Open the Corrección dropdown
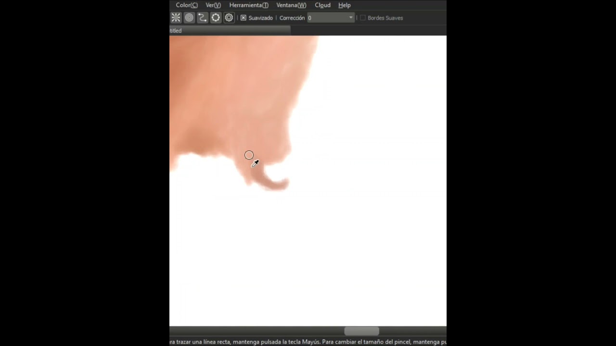This screenshot has height=346, width=616. click(331, 18)
